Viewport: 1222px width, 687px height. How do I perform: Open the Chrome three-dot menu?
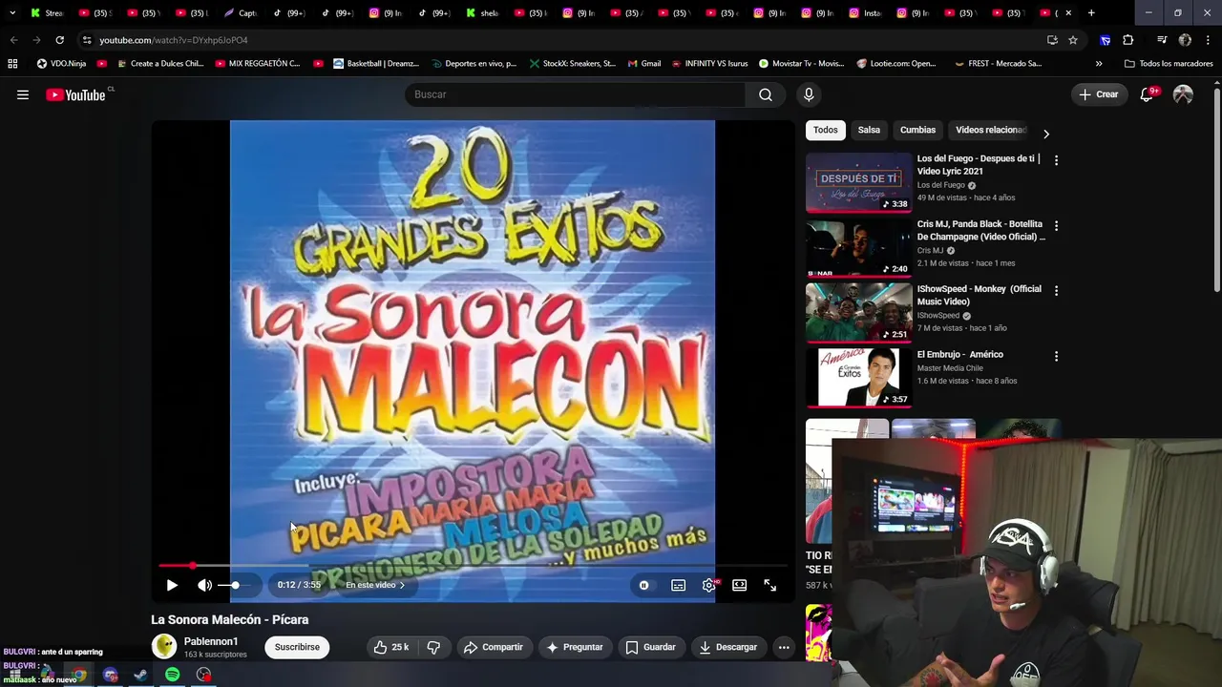click(1209, 40)
